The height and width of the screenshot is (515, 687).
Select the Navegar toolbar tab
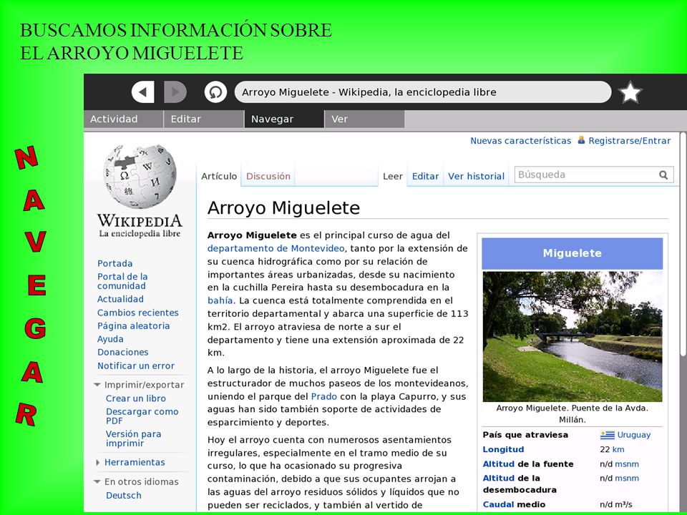pos(284,119)
